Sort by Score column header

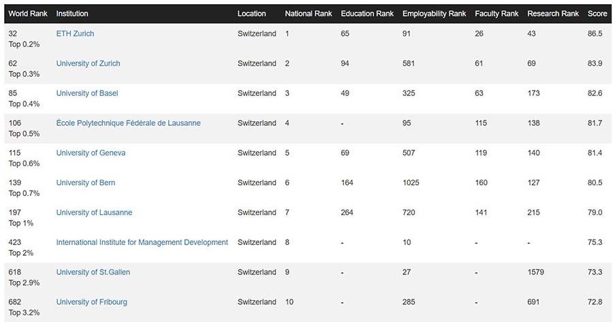tap(597, 14)
